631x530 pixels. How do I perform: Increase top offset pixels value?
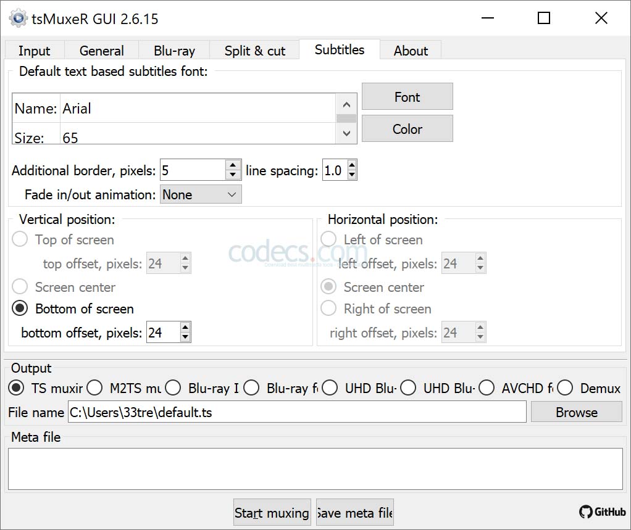[x=185, y=258]
